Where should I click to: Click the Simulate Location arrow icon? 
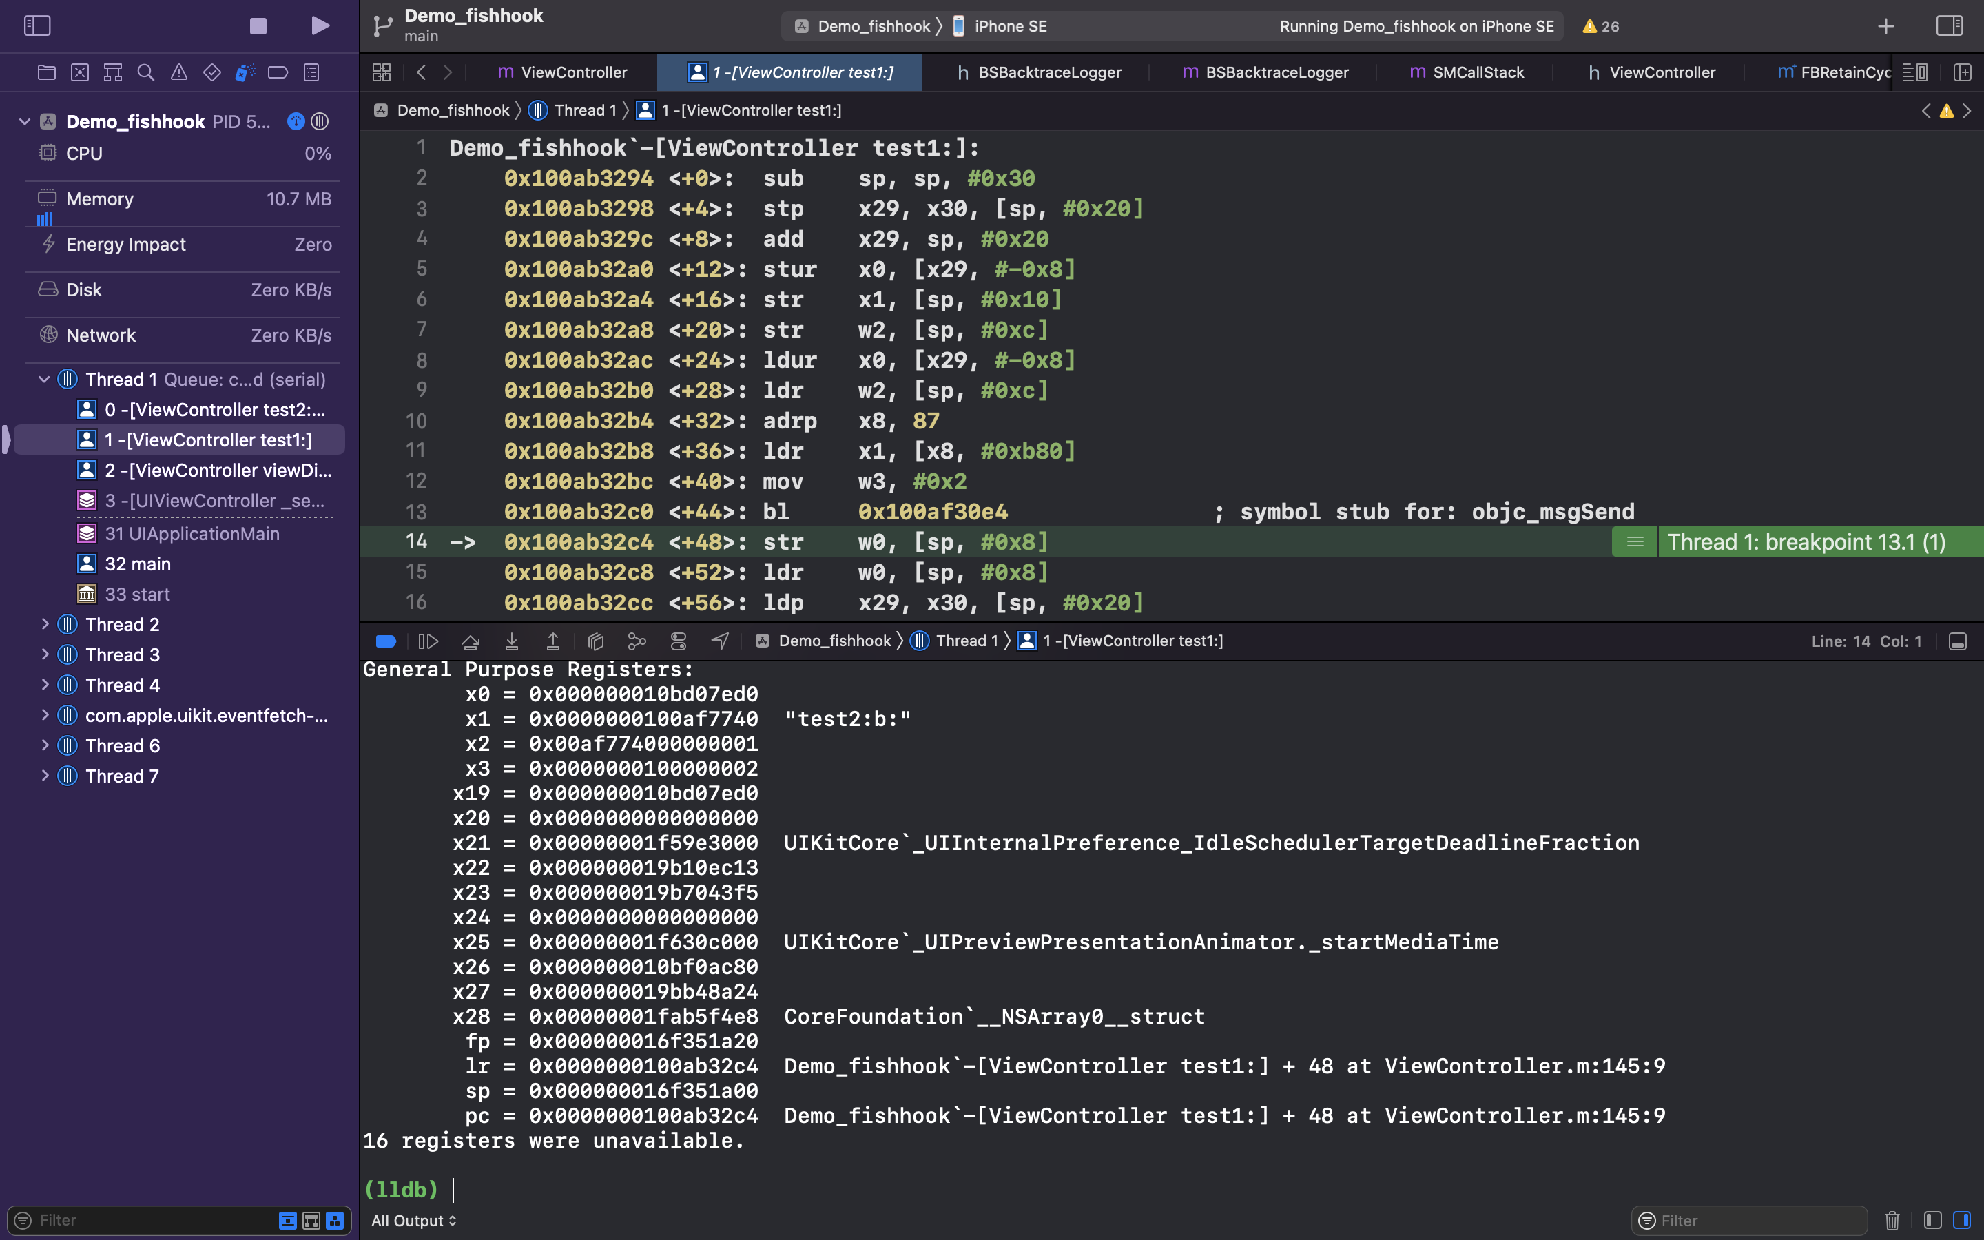(x=720, y=641)
